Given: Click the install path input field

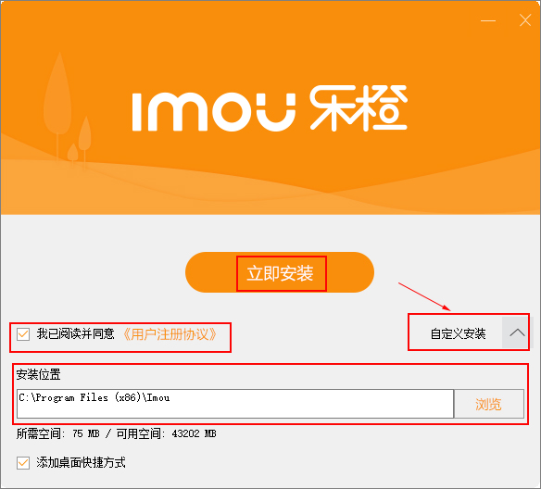Looking at the screenshot, I should [235, 404].
